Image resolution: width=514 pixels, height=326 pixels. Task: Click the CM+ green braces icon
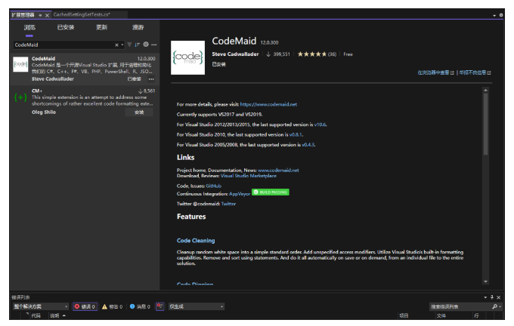click(x=20, y=97)
